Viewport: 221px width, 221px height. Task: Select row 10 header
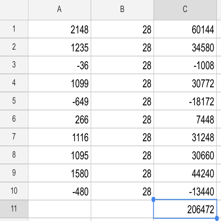click(14, 191)
